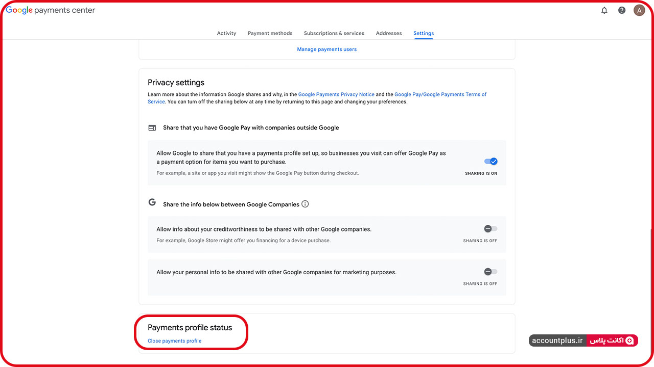Click 'Share that you have Google Pay' heading

251,128
